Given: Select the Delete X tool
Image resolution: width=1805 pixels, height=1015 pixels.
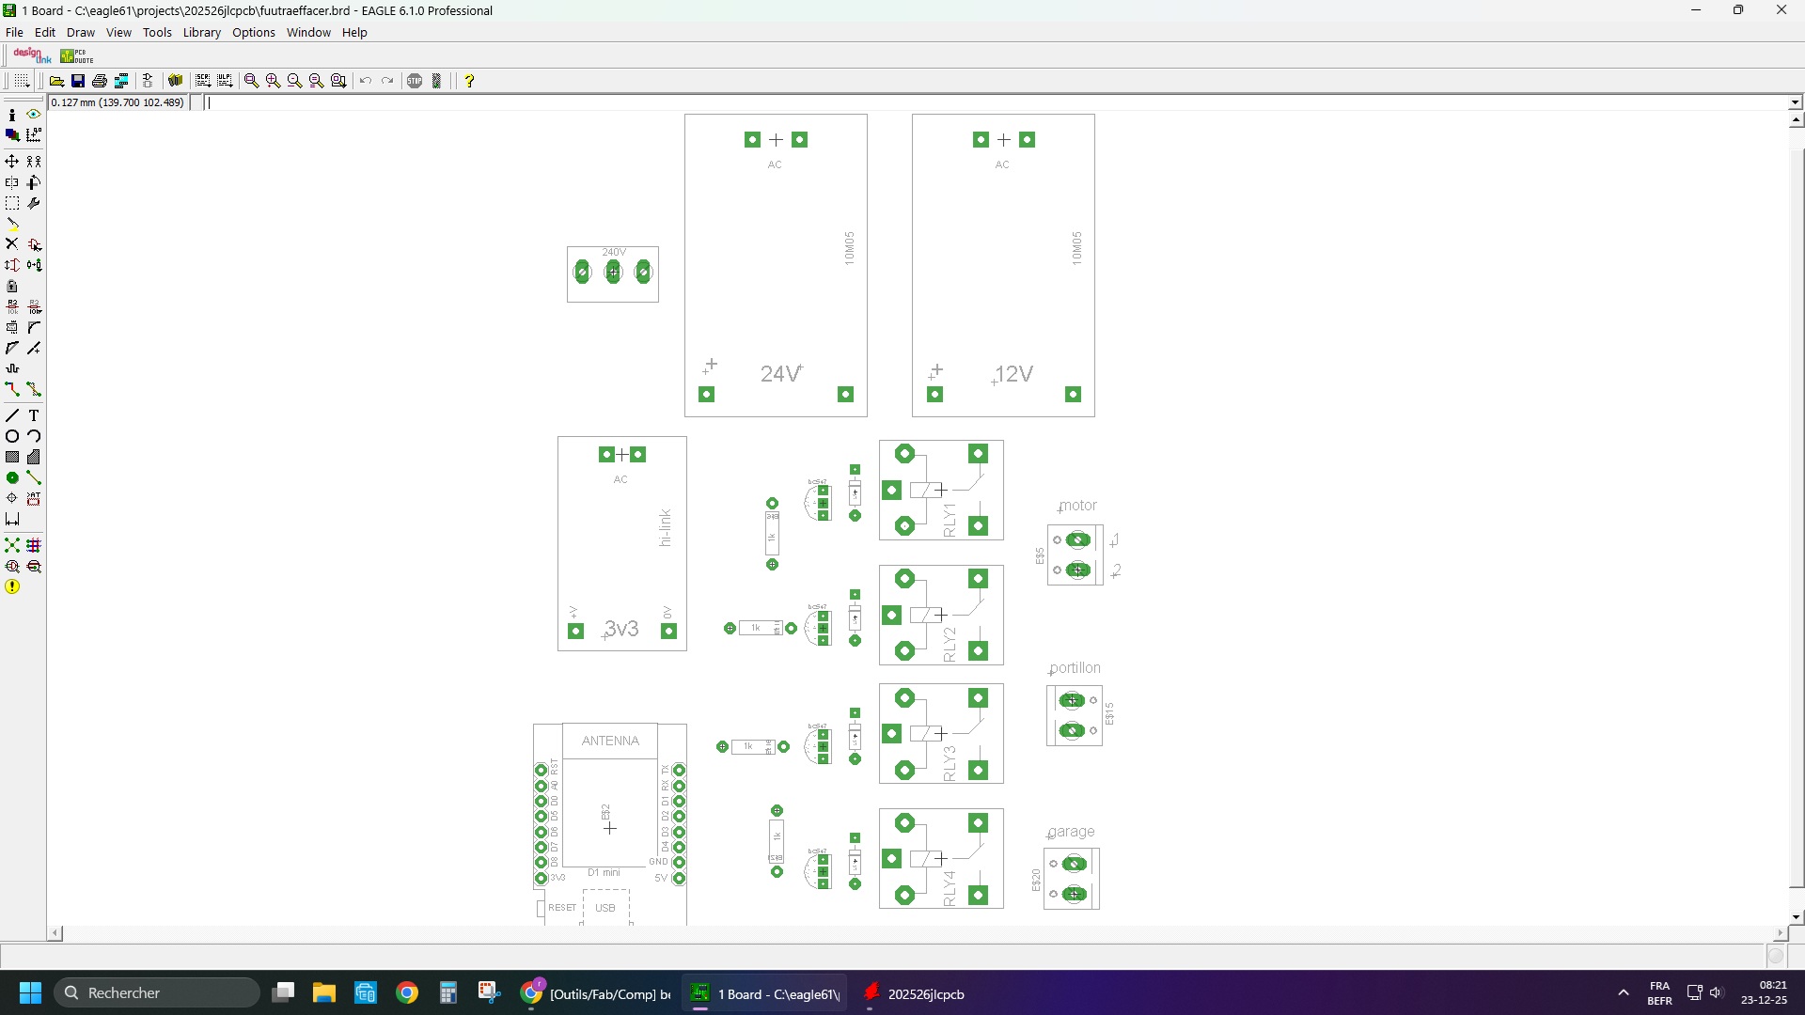Looking at the screenshot, I should point(12,244).
